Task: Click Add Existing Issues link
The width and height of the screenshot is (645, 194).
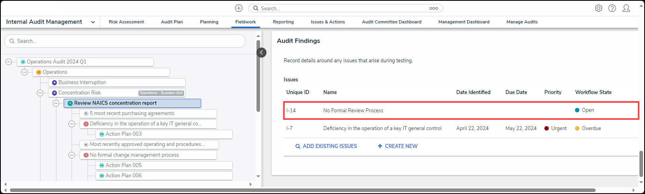Action: pos(326,146)
